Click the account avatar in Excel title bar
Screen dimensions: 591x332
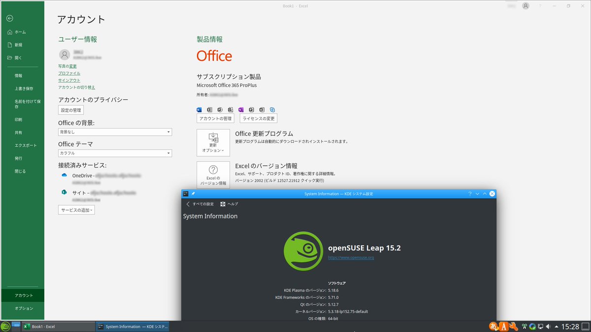pos(526,6)
